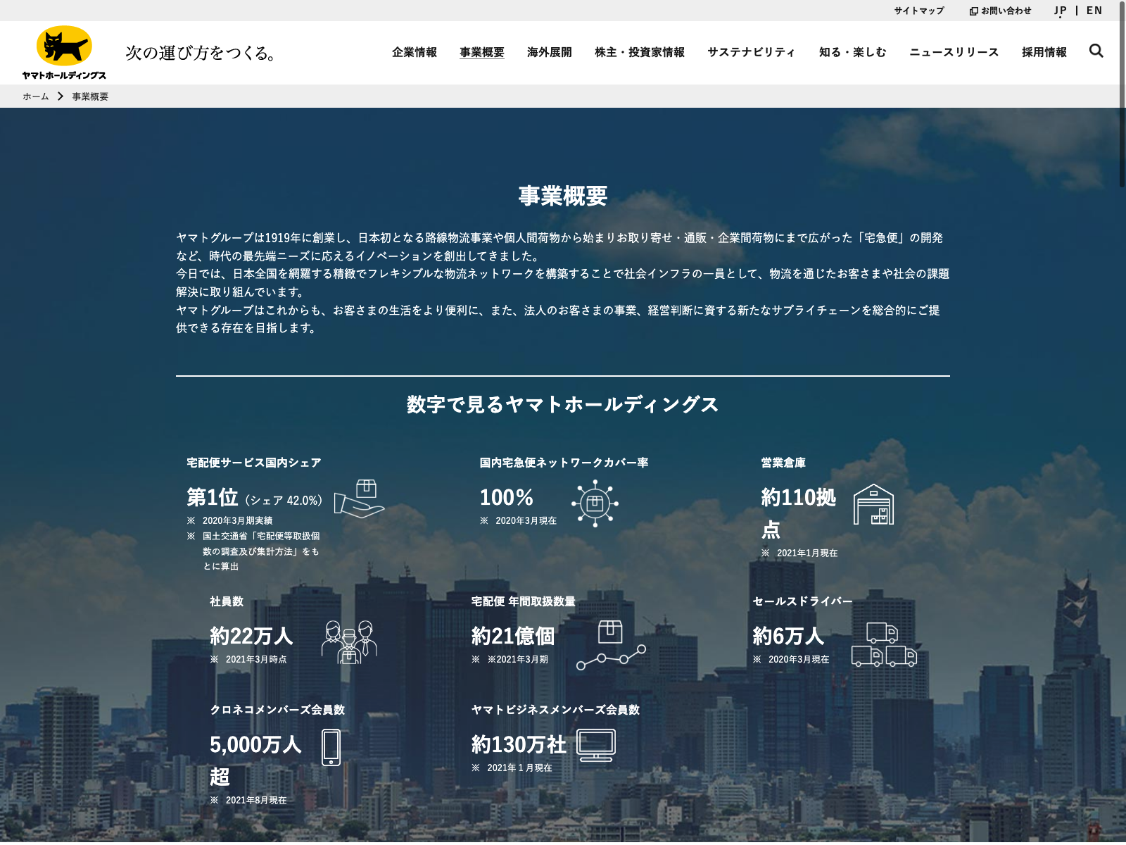This screenshot has width=1126, height=845.
Task: Click the hand holding parcel icon
Action: [x=359, y=499]
